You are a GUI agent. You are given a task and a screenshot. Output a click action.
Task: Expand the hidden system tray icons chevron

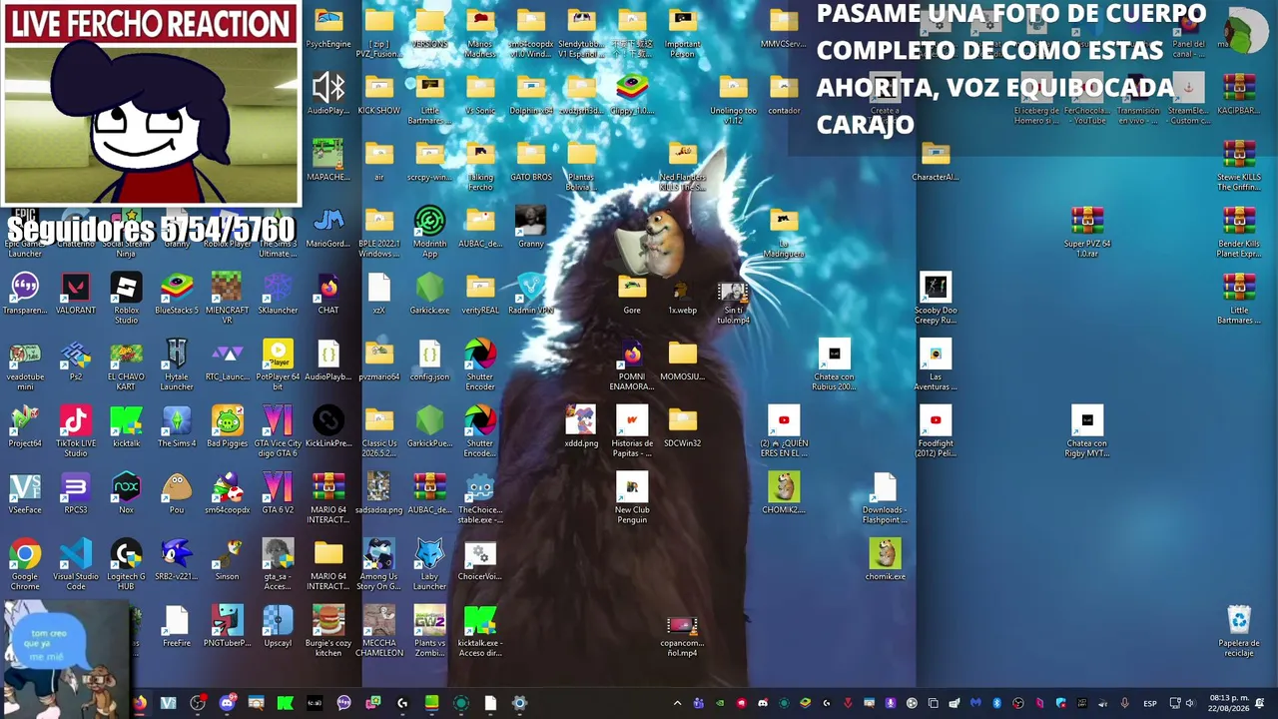coord(677,703)
